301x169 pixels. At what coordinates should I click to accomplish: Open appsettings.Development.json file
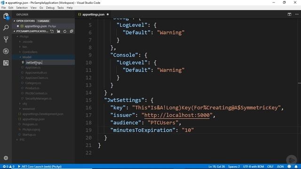(43, 114)
